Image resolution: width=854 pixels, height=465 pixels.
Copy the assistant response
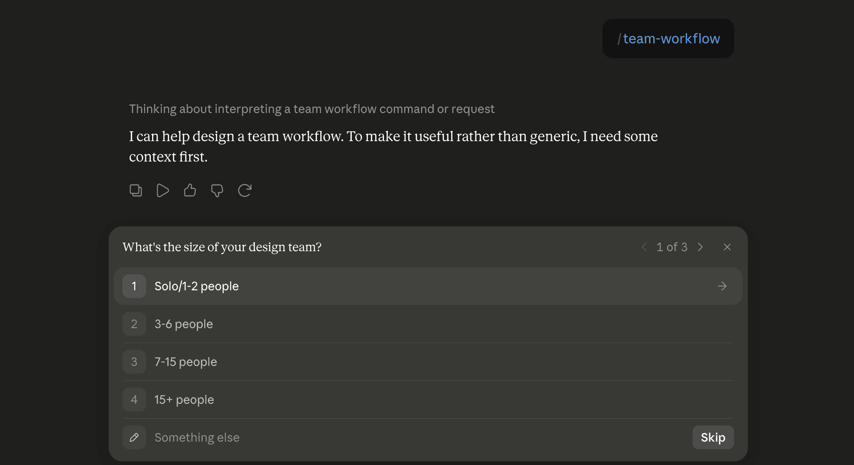pyautogui.click(x=136, y=190)
